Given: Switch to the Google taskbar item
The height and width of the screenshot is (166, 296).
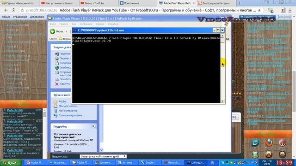Looking at the screenshot, I should 150,163.
